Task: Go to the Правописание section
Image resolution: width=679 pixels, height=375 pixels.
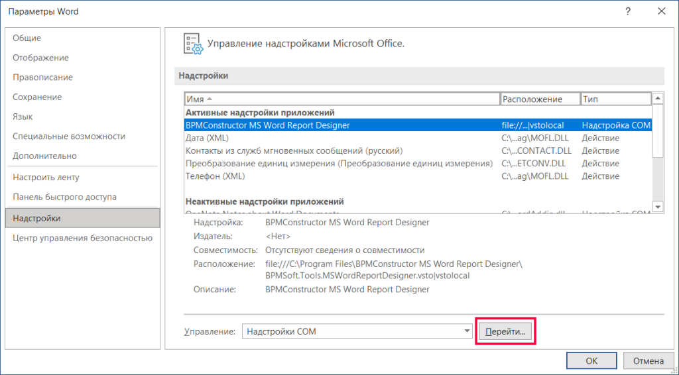Action: (x=42, y=78)
